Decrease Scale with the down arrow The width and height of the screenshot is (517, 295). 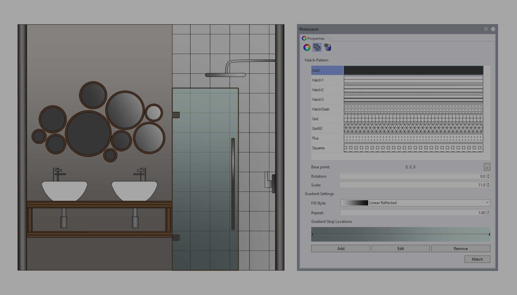(488, 186)
